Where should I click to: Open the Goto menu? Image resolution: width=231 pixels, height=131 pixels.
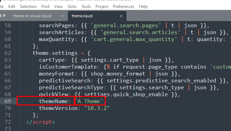(72, 7)
